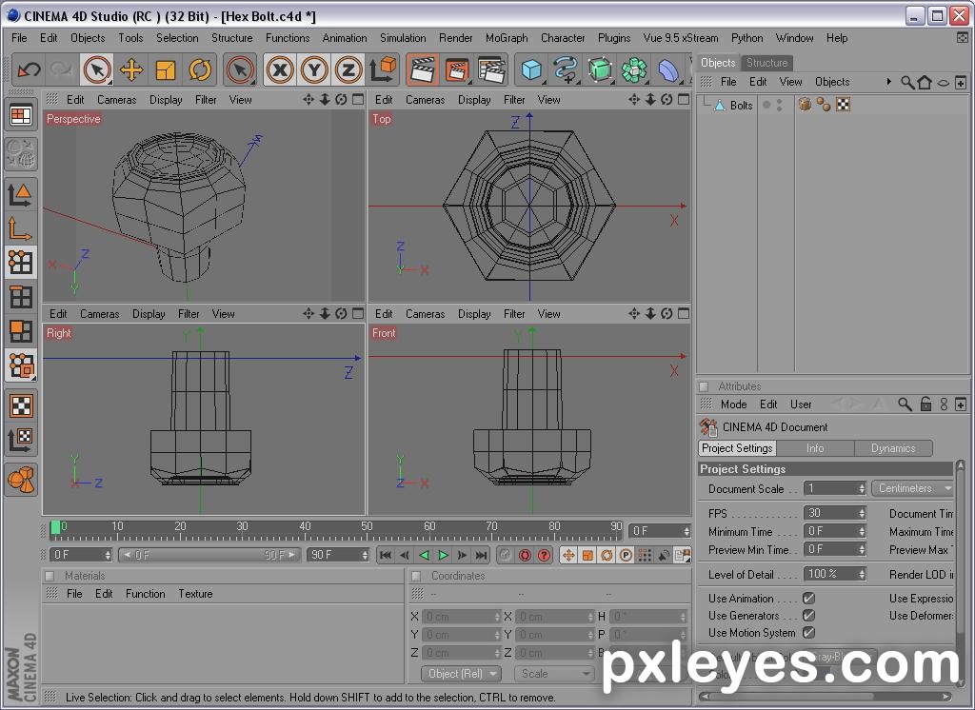This screenshot has height=710, width=975.
Task: Open the MoGraph menu
Action: pos(507,38)
